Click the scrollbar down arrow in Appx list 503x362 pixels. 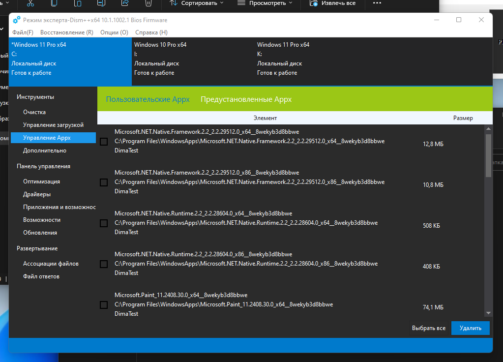(x=489, y=313)
